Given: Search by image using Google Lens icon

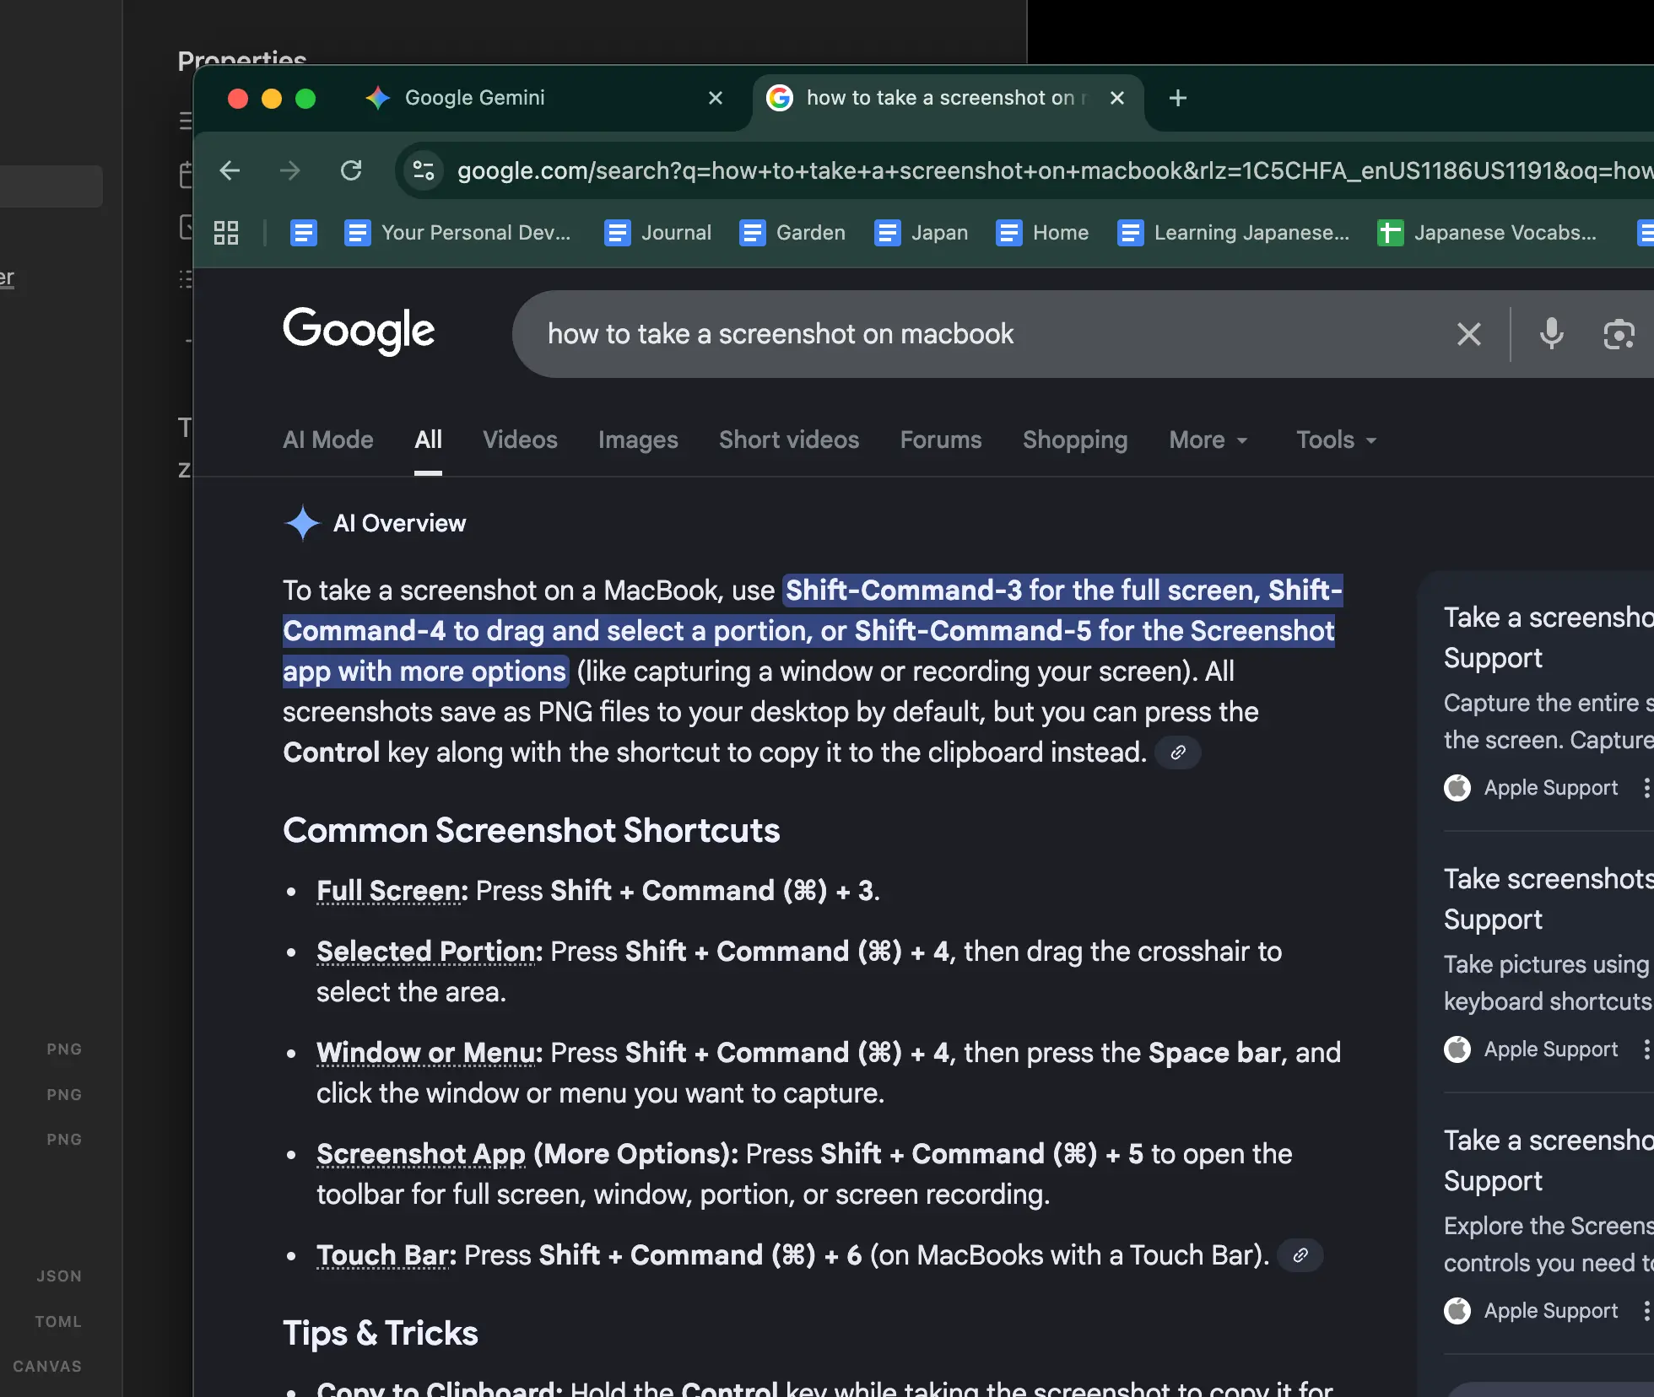Looking at the screenshot, I should [x=1619, y=334].
